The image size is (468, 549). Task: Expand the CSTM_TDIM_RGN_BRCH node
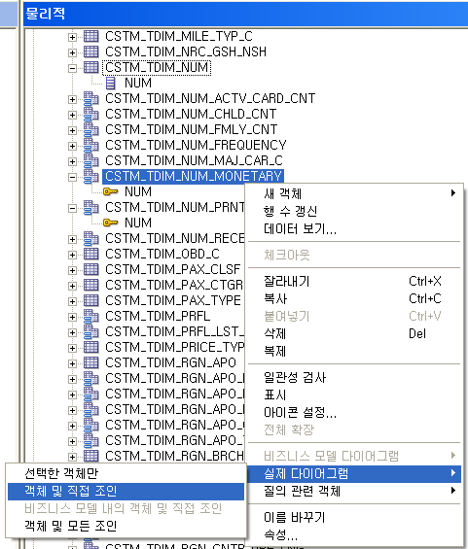pos(72,457)
